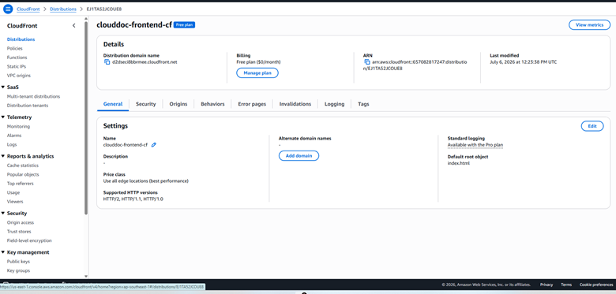The width and height of the screenshot is (616, 294).
Task: Collapse the Key management section
Action: click(x=3, y=252)
